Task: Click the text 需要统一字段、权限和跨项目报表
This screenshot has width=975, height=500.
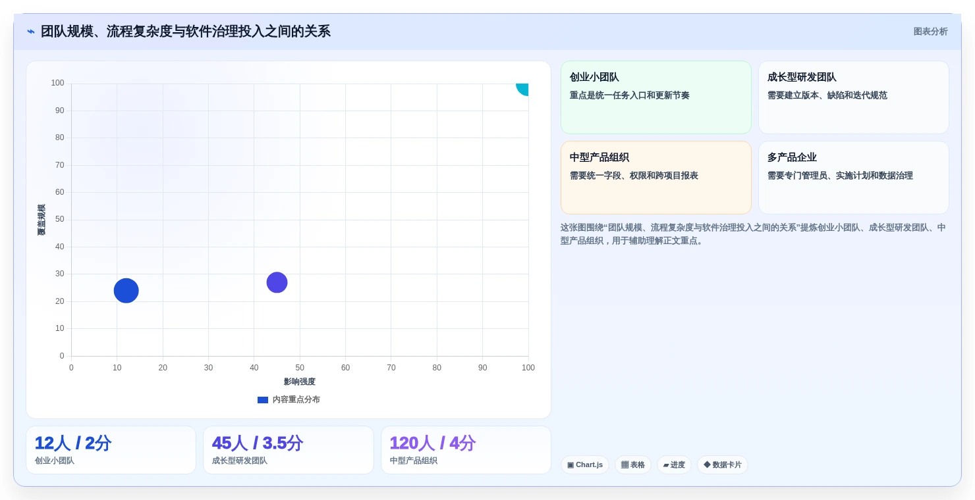Action: 634,176
